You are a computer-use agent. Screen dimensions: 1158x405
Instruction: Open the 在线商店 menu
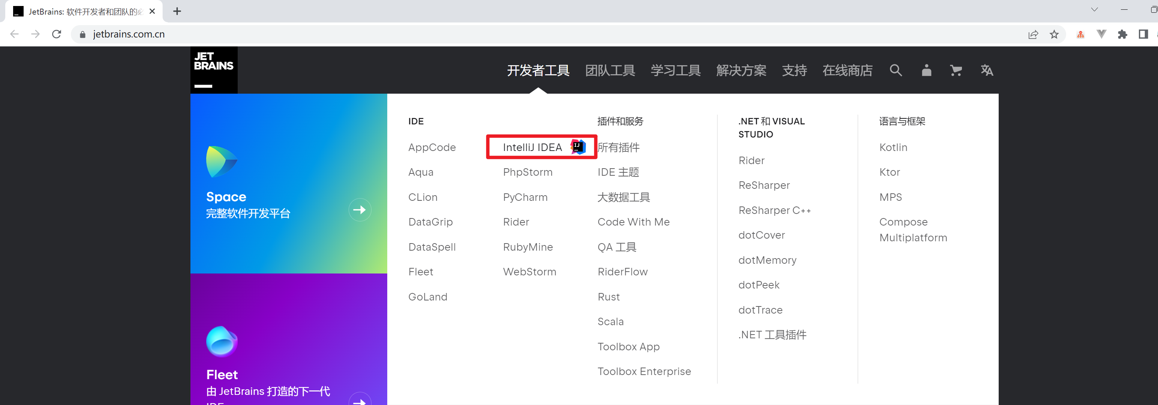pos(847,70)
